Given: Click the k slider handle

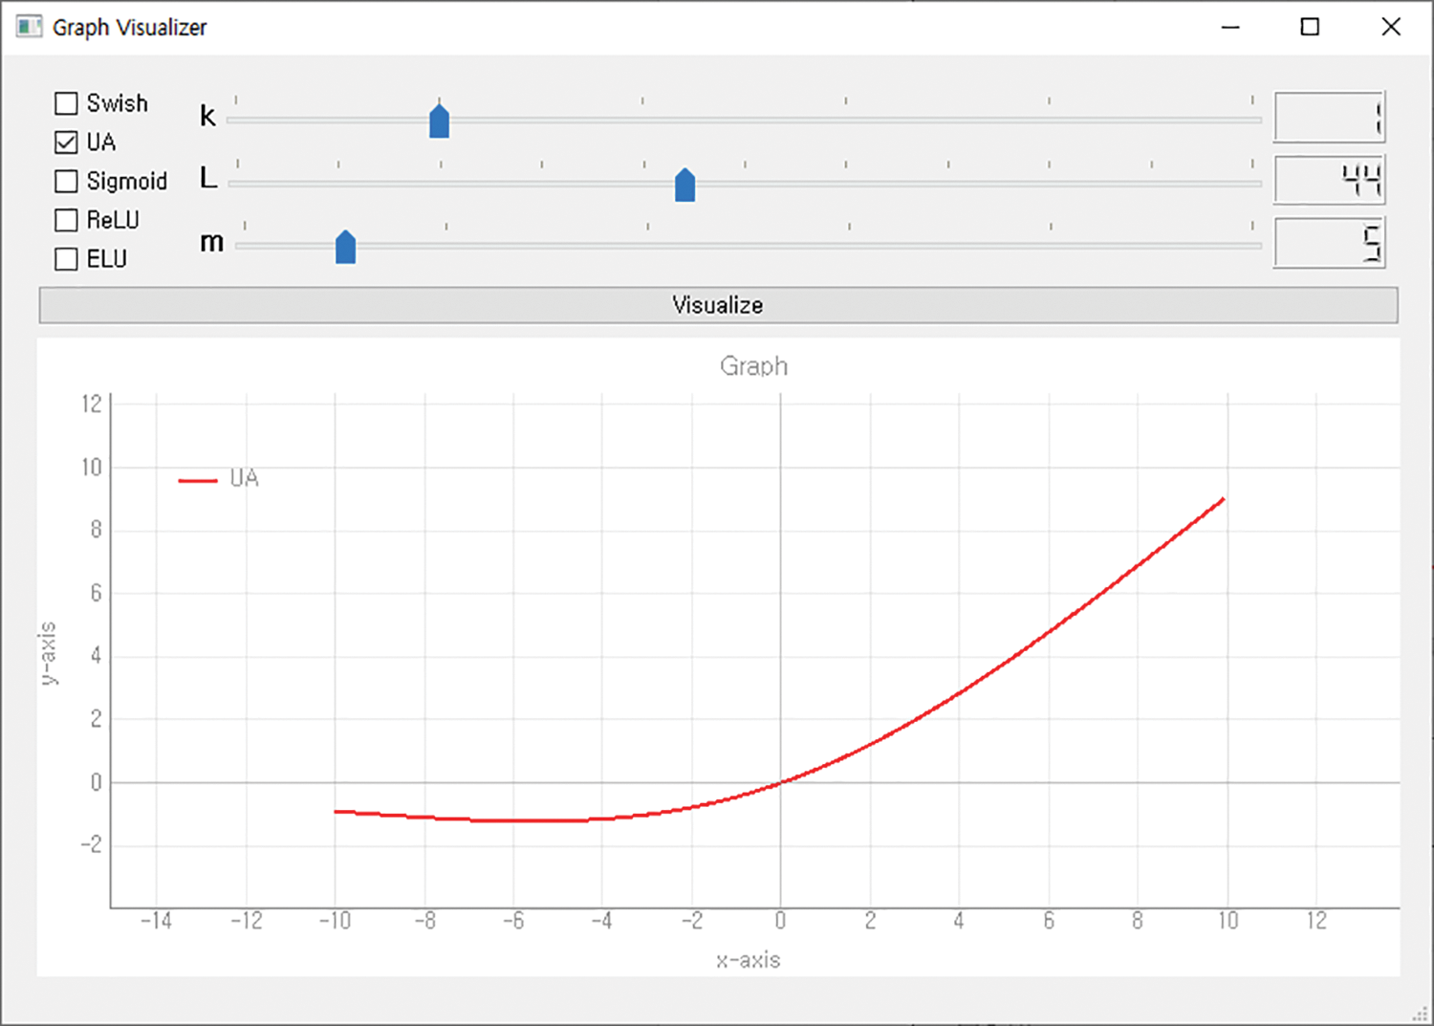Looking at the screenshot, I should pos(439,121).
